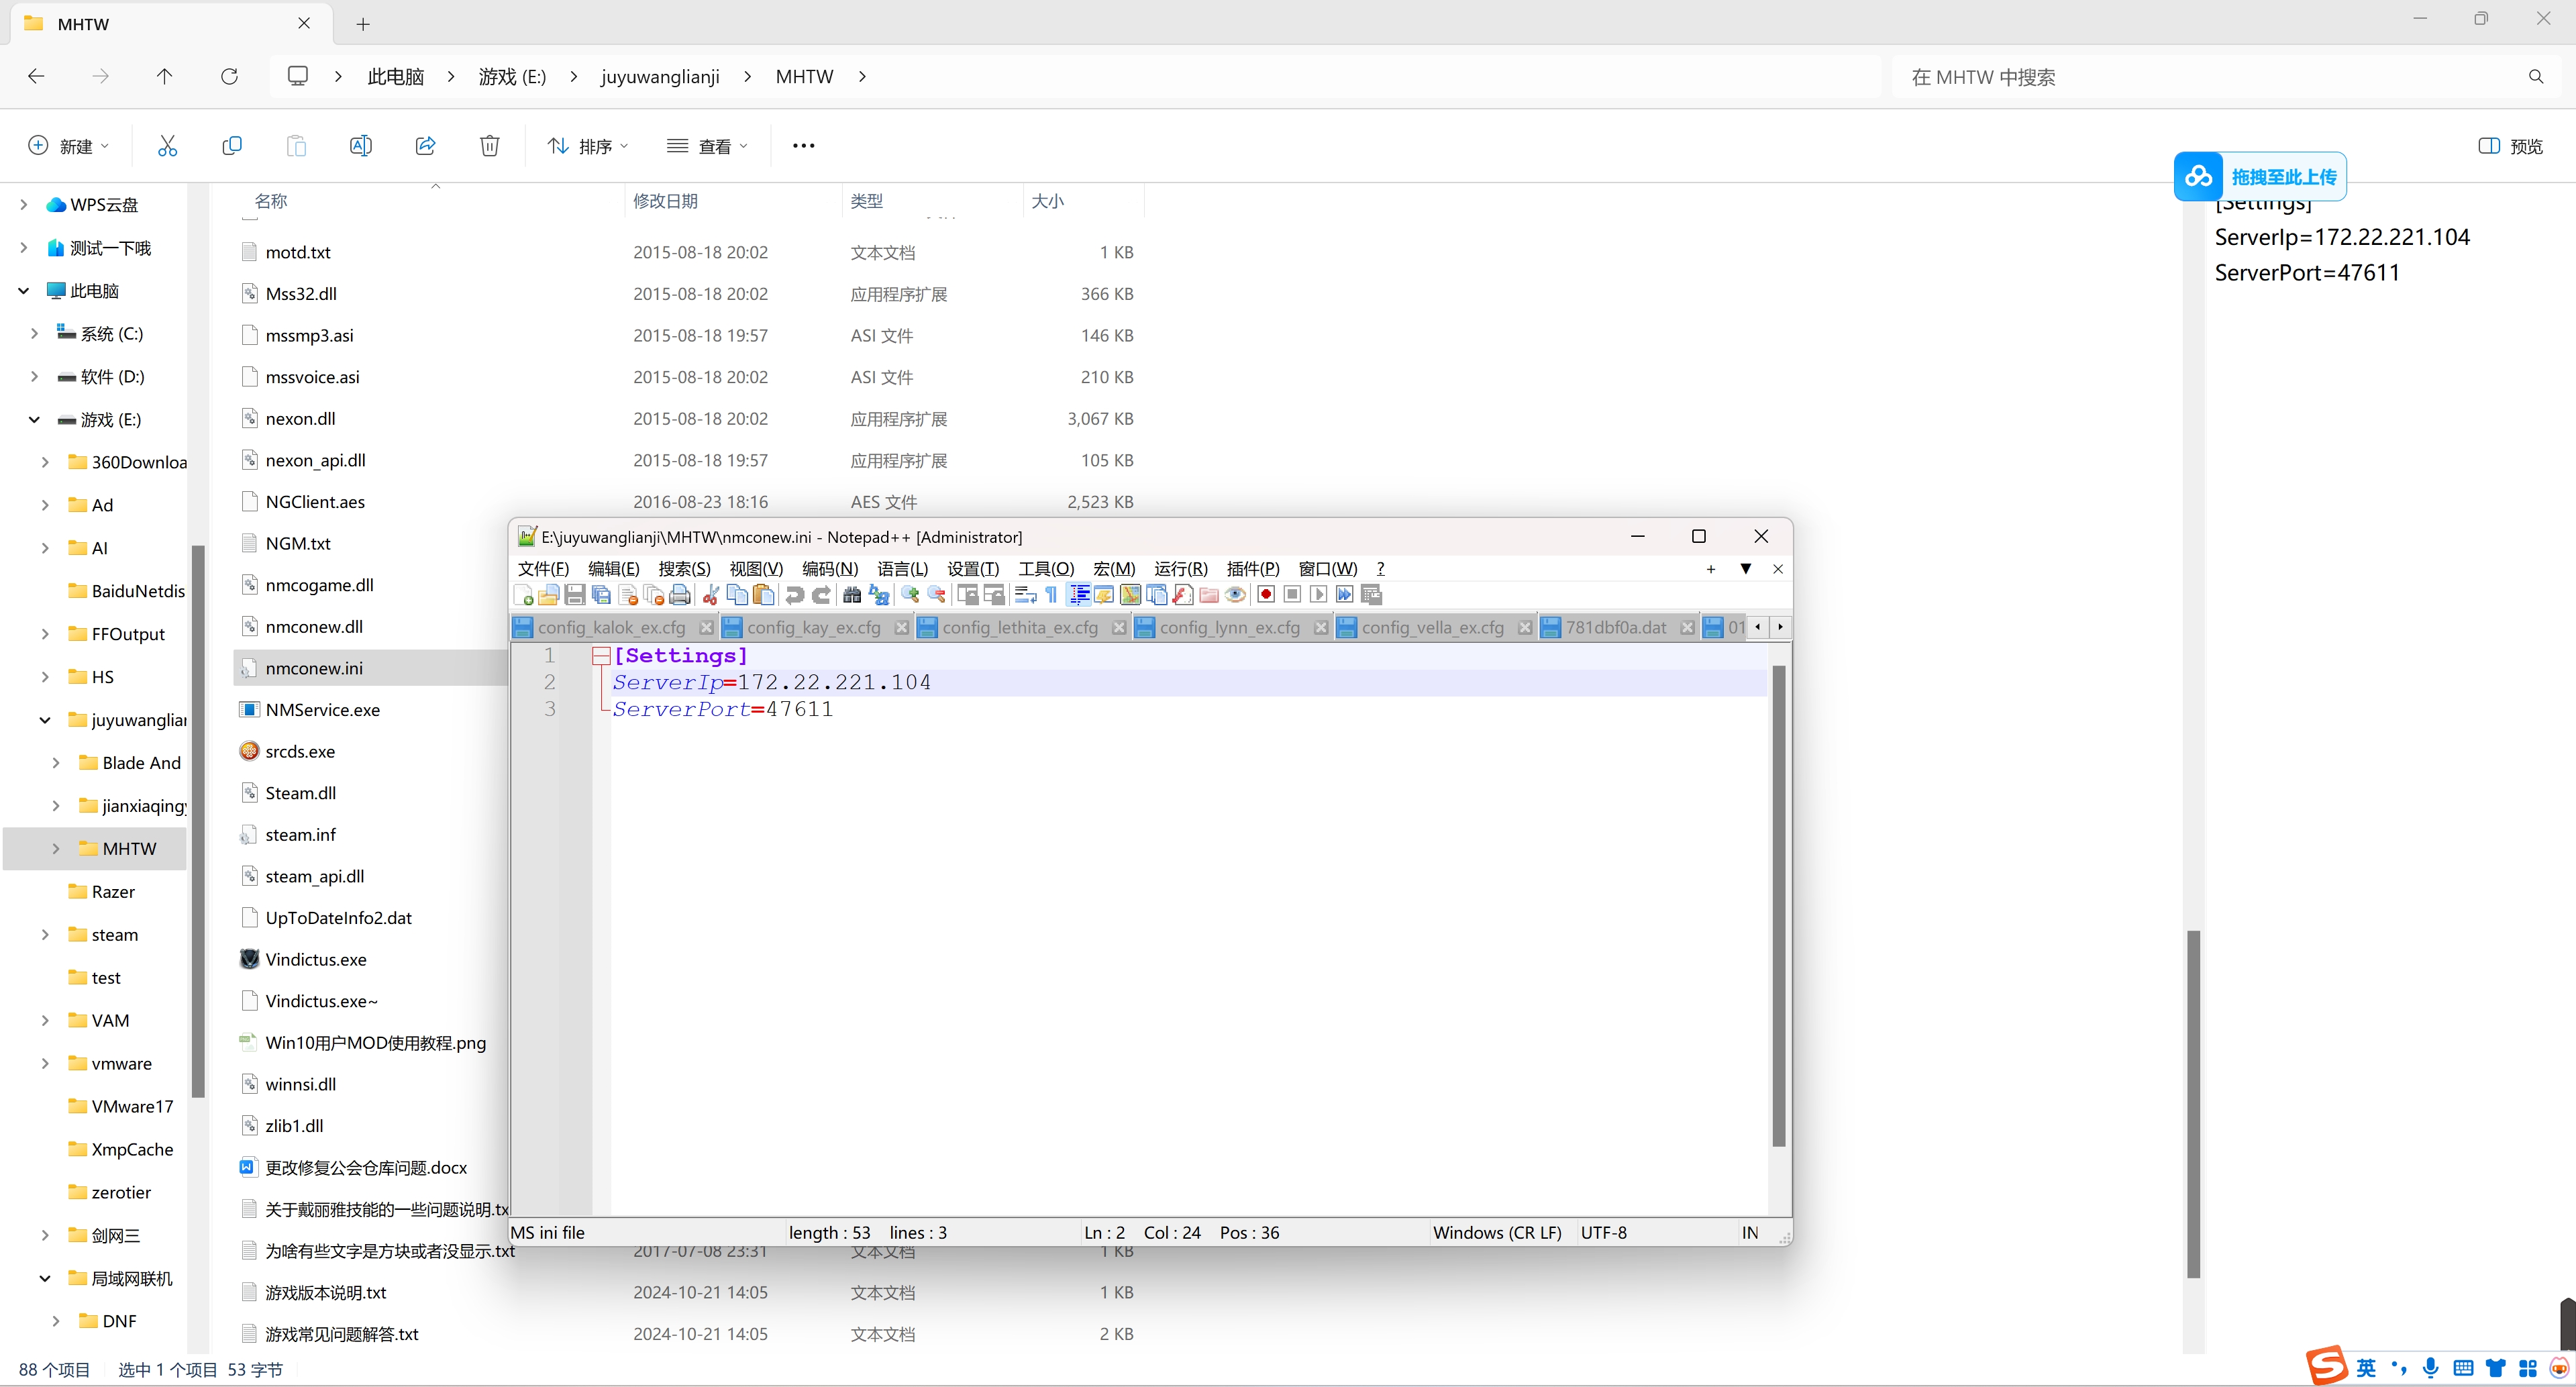Close the config_kalok_ex.cfg tab
The width and height of the screenshot is (2576, 1387).
(x=706, y=627)
